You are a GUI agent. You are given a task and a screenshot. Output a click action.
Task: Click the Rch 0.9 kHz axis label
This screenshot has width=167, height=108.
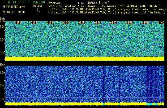click(2, 86)
